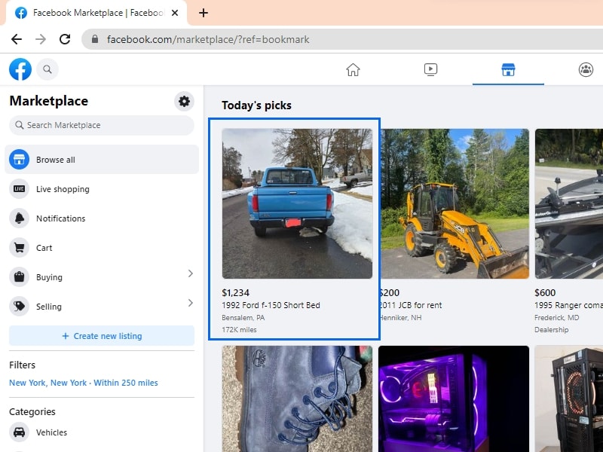This screenshot has height=452, width=603.
Task: Click the Facebook logo icon
Action: coord(20,69)
